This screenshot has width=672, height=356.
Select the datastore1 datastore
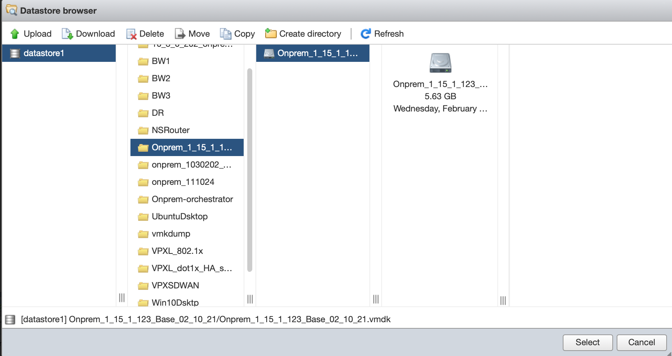pos(59,53)
